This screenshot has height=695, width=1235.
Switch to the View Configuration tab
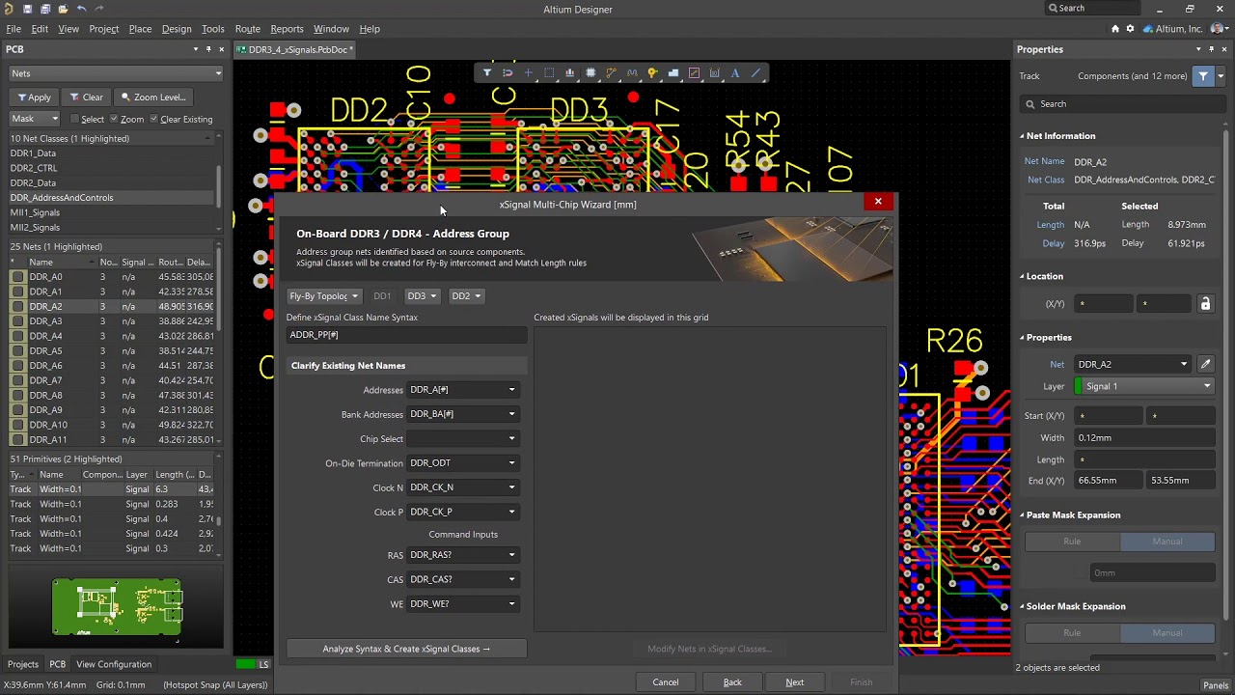click(114, 664)
